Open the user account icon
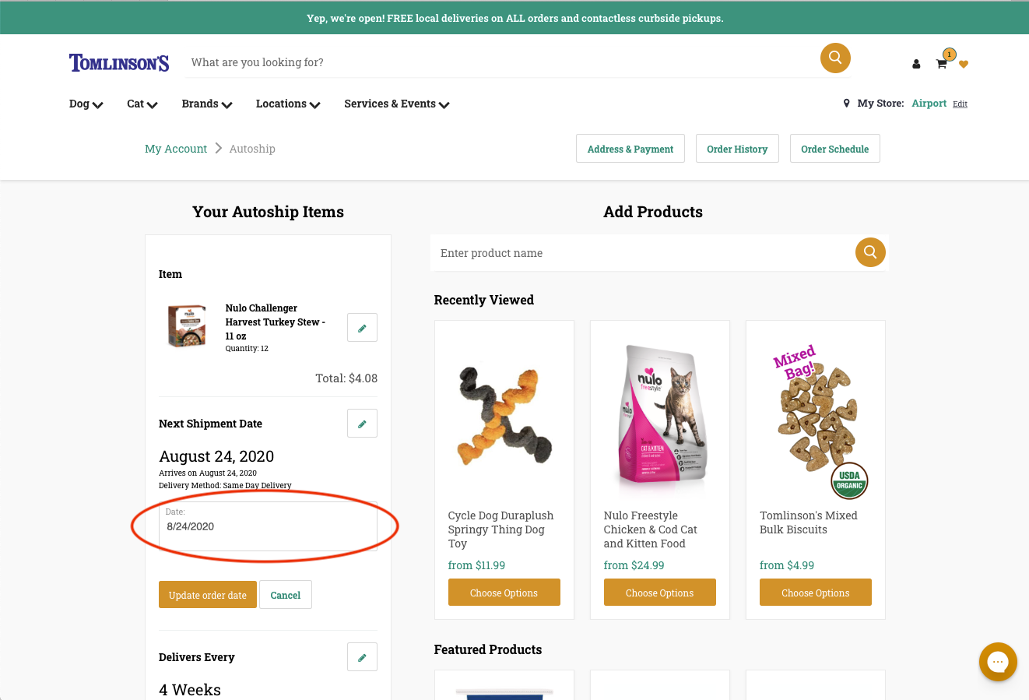 point(916,64)
